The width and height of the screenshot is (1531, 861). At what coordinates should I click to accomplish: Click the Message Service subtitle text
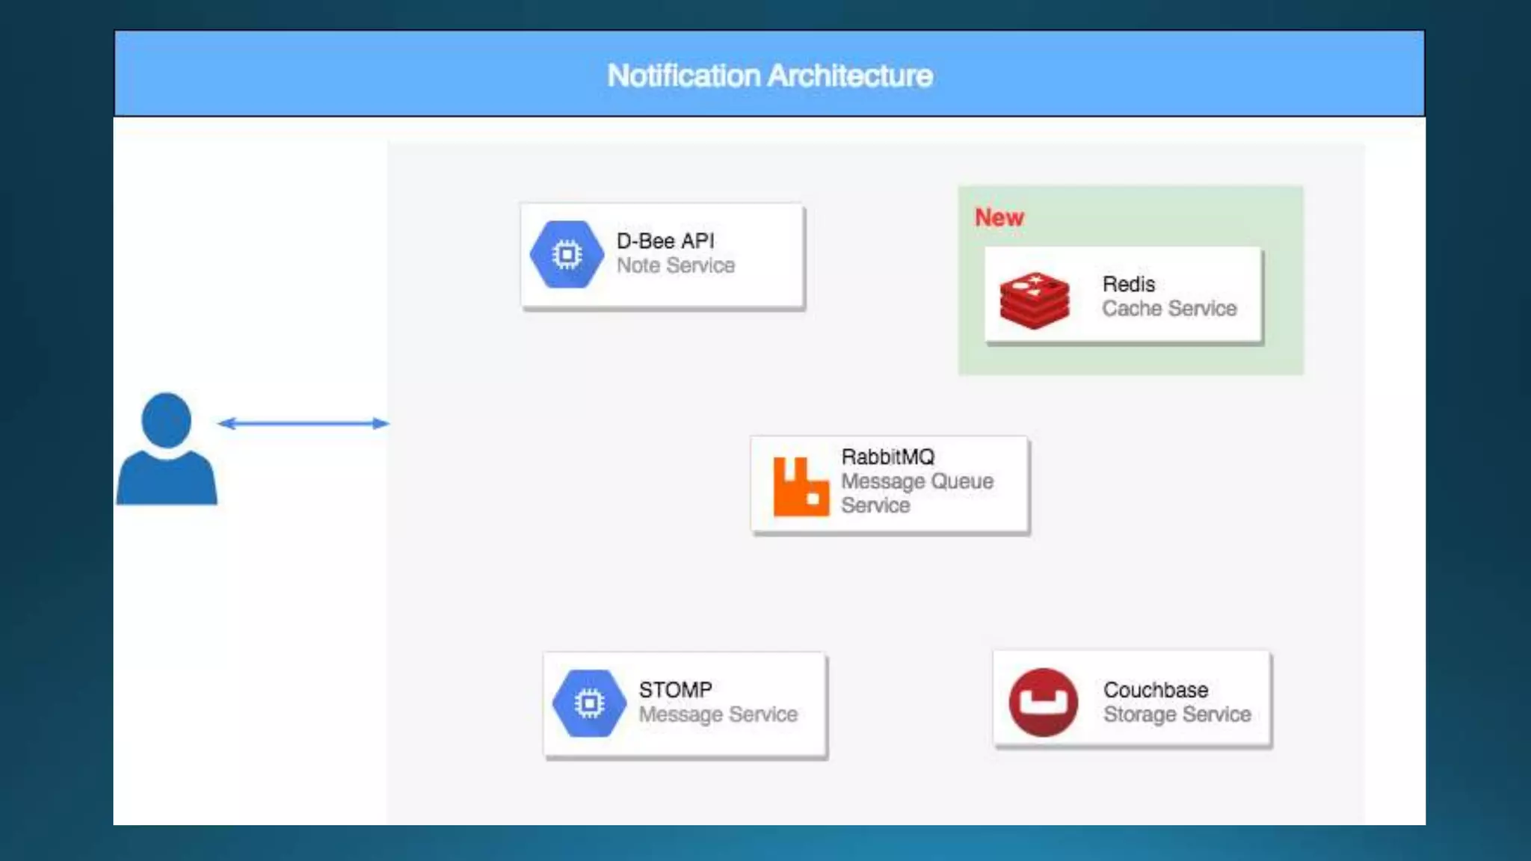pyautogui.click(x=718, y=715)
